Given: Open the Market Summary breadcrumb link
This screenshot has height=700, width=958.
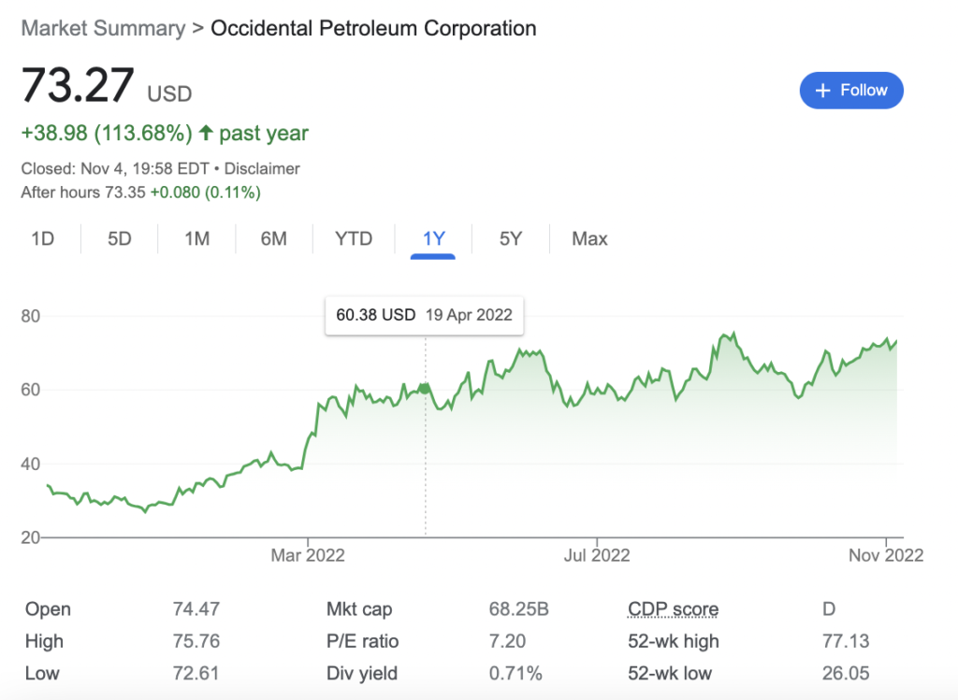Looking at the screenshot, I should pos(103,28).
